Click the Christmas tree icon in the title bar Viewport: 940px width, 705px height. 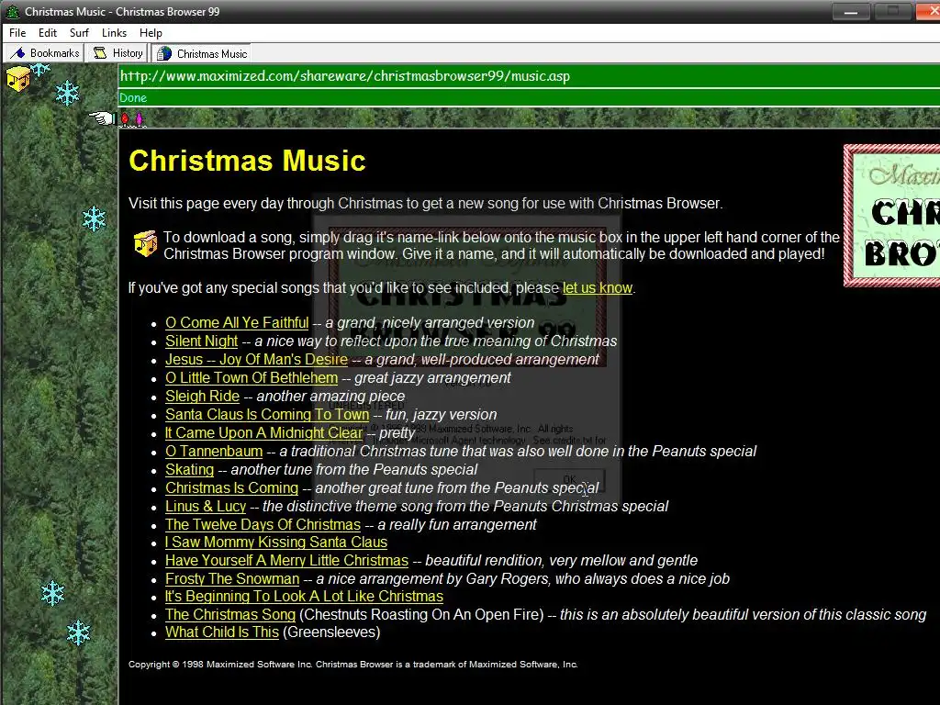tap(12, 11)
